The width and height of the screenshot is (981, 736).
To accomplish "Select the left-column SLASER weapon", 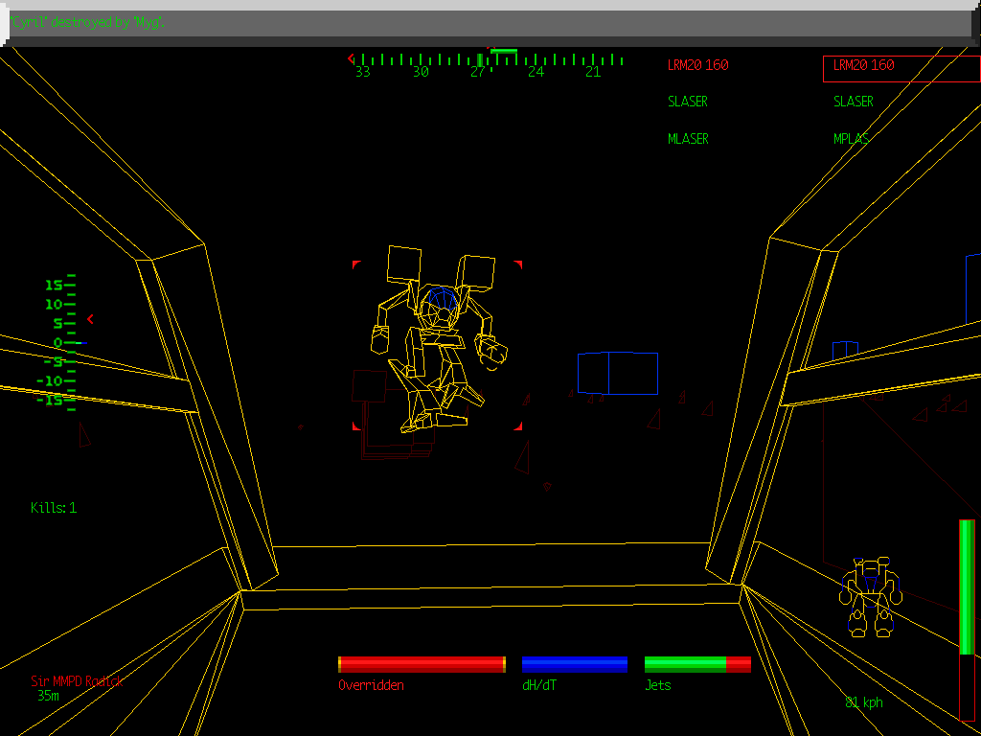I will (x=688, y=102).
